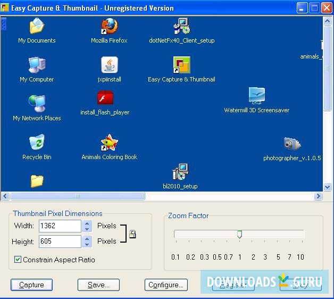Decrease Height with the down stepper arrow
Viewport: 334px width, 299px height.
click(x=87, y=244)
